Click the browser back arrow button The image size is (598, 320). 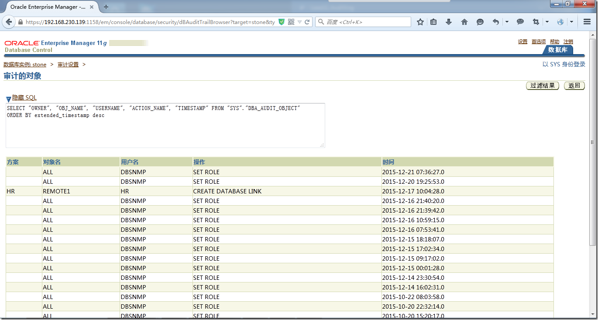[10, 22]
